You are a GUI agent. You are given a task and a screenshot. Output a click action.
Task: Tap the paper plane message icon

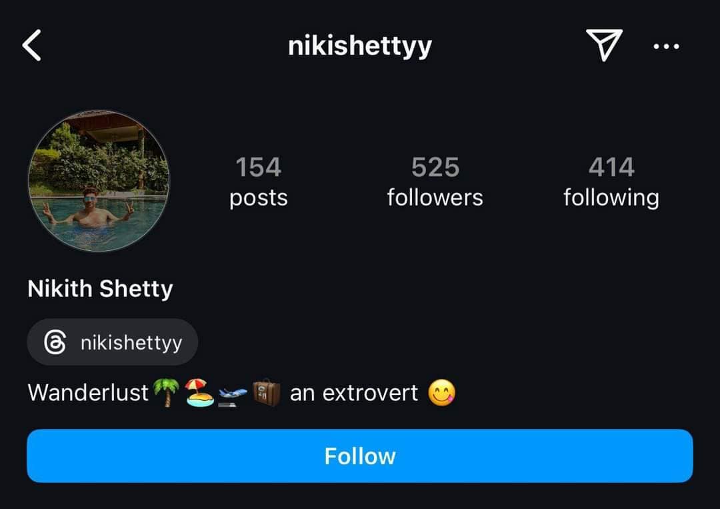click(x=604, y=45)
